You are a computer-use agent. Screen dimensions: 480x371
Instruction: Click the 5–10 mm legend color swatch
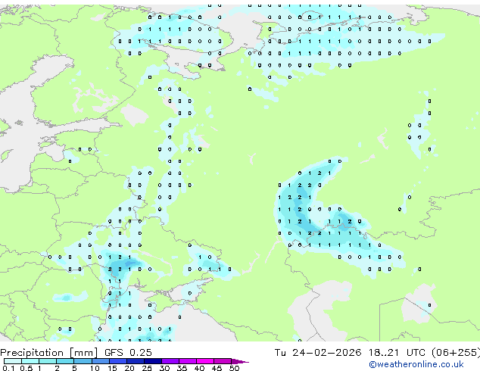[x=83, y=361]
